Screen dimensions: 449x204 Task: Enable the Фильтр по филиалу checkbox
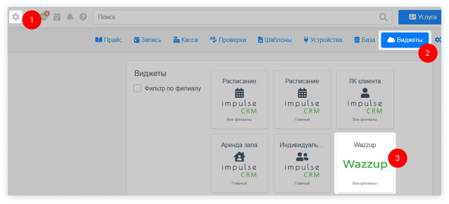click(137, 89)
